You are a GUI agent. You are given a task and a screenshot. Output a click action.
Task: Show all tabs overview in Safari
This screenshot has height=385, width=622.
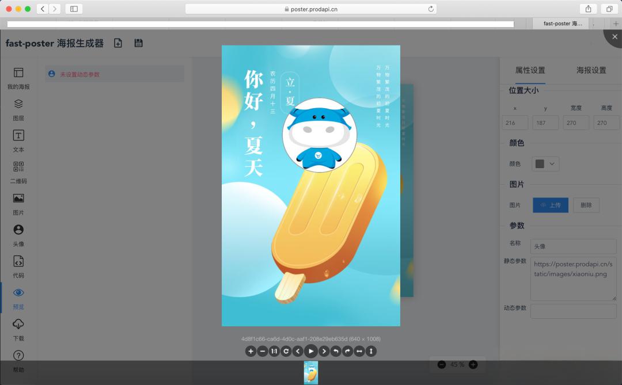[x=609, y=9]
